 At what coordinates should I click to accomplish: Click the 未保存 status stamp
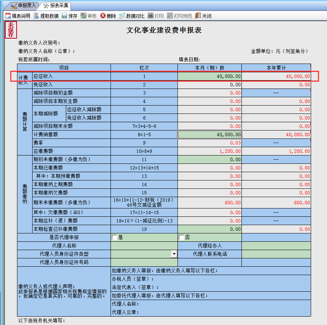point(11,30)
